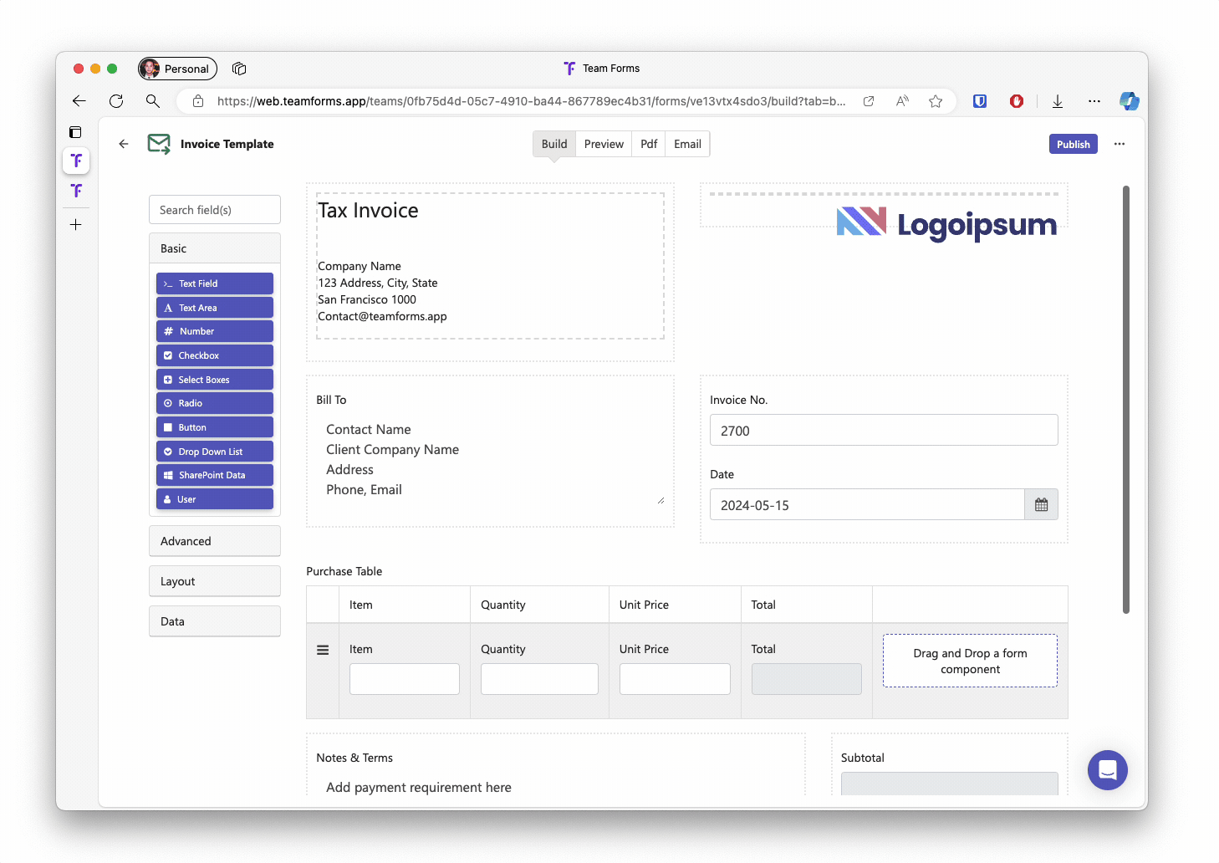Open the browser downloads icon
Viewport: 1219px width, 863px height.
[1058, 101]
